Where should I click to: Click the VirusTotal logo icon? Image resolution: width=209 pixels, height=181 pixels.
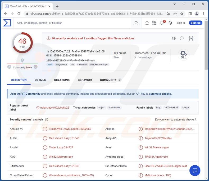(7, 23)
